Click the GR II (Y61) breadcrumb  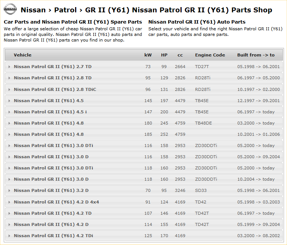coord(108,10)
